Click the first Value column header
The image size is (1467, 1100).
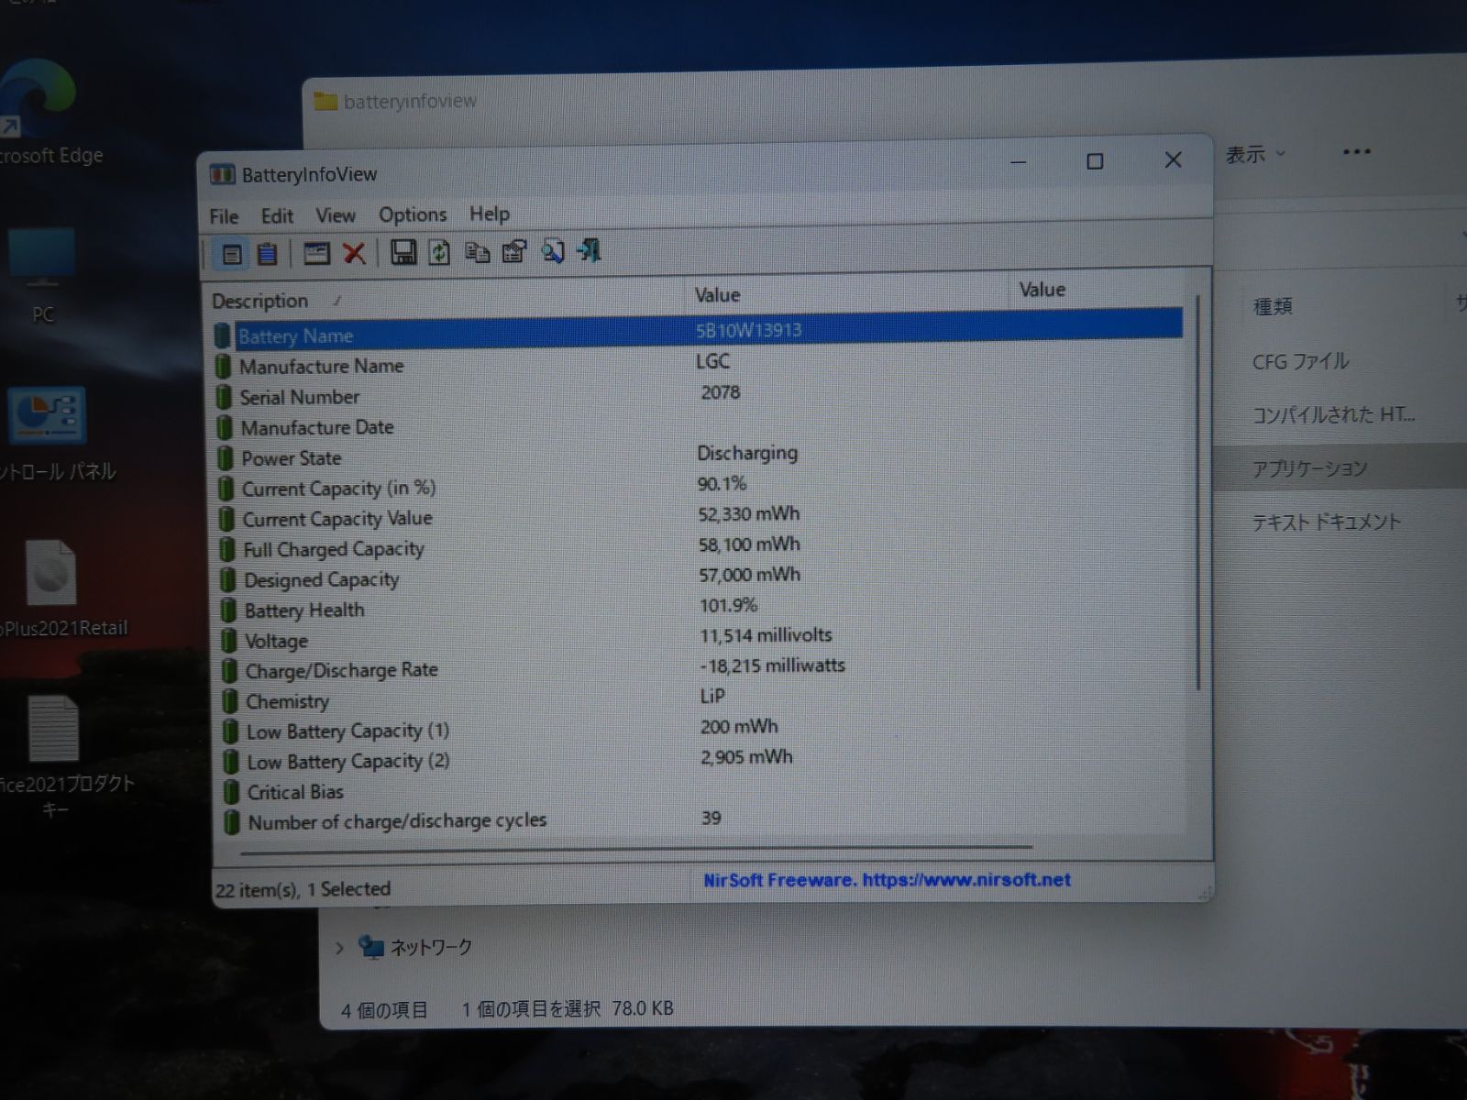click(x=847, y=294)
